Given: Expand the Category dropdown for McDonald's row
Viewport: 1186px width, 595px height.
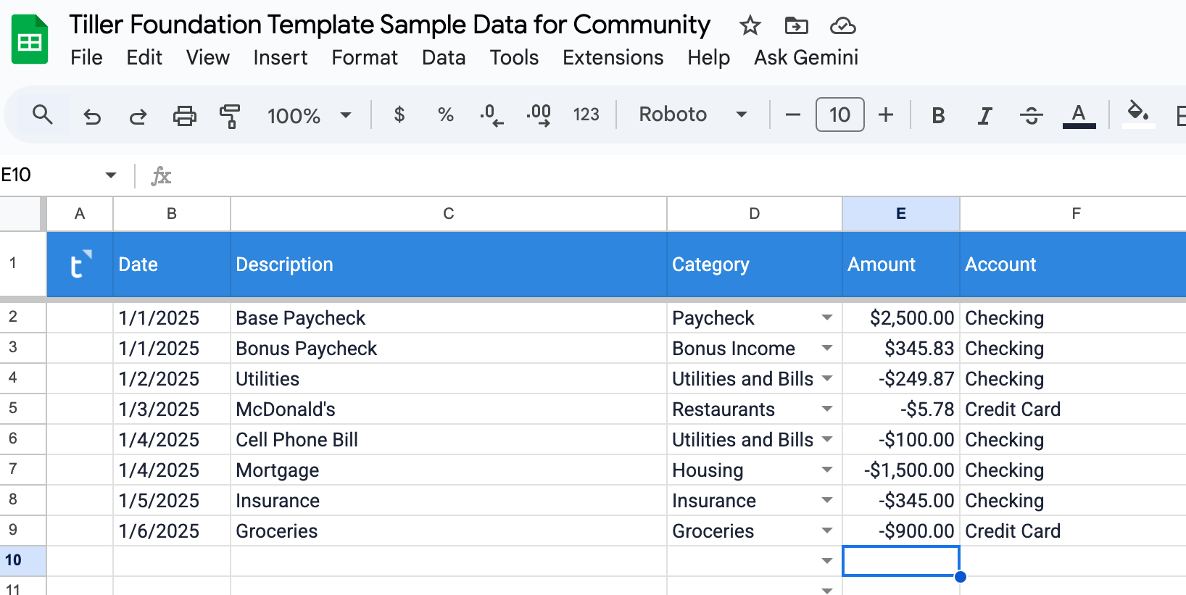Looking at the screenshot, I should tap(826, 409).
